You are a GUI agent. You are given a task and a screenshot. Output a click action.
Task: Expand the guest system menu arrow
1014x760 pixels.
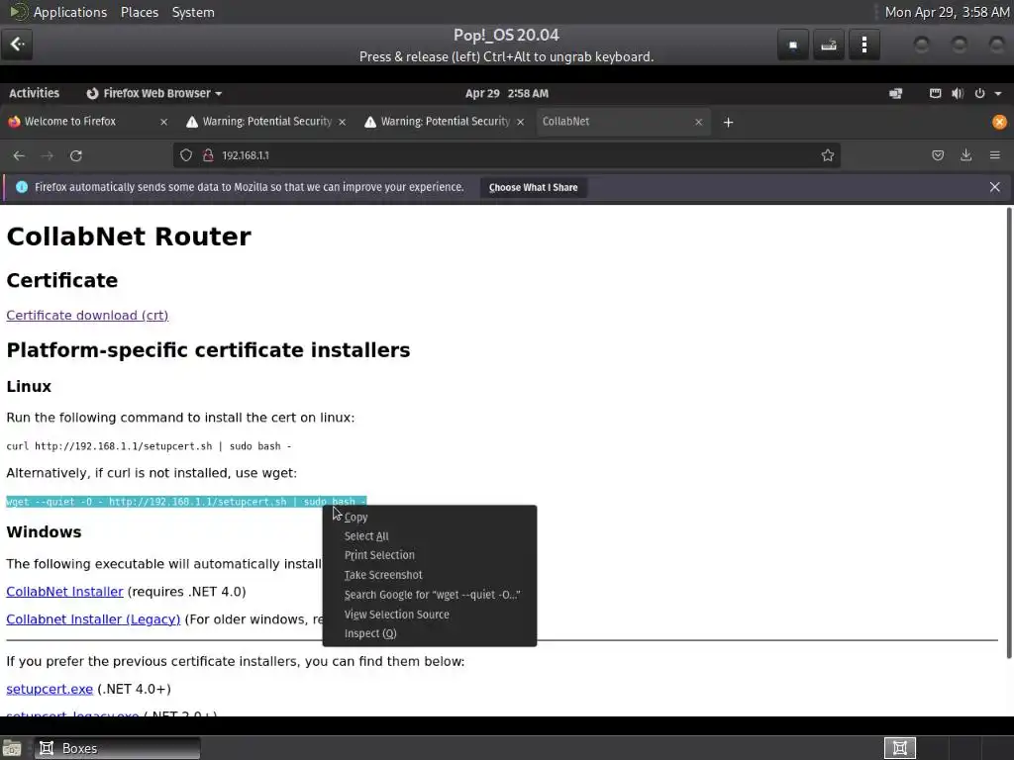pyautogui.click(x=998, y=94)
